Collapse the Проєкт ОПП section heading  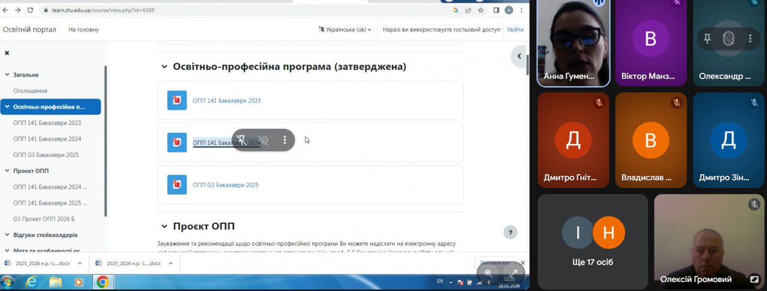coord(164,226)
